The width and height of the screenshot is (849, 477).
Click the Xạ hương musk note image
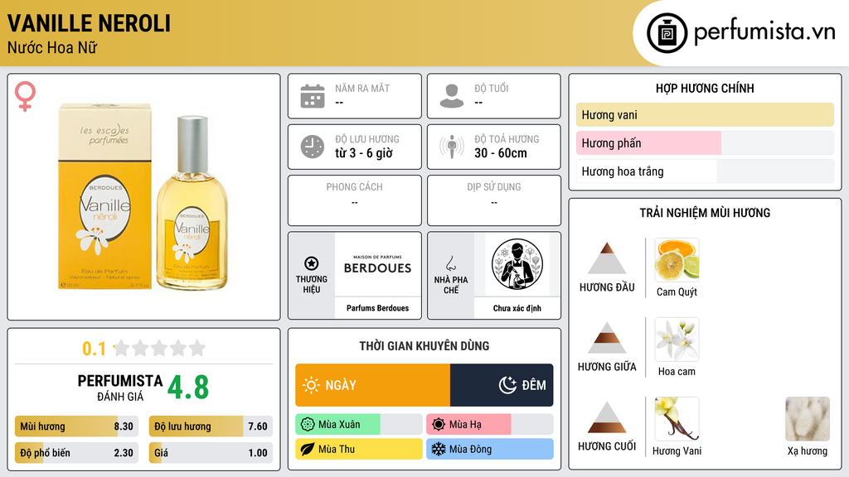(808, 418)
